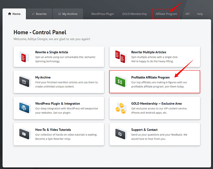213x169 pixels.
Task: Open Rewrite a Single Article heading
Action: click(x=52, y=52)
